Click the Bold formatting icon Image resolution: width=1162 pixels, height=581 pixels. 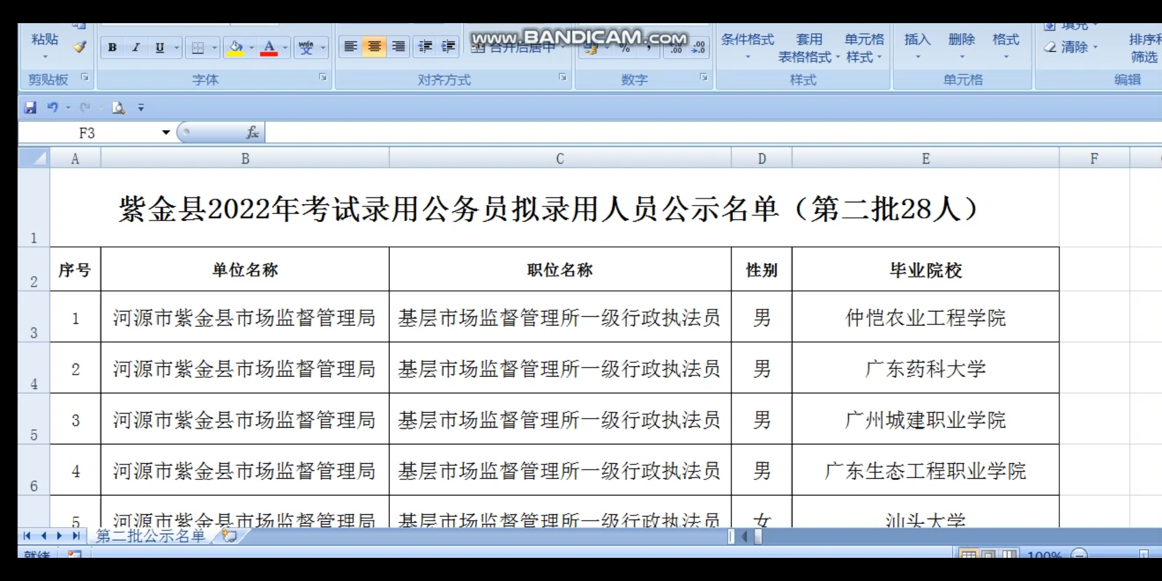pyautogui.click(x=112, y=47)
